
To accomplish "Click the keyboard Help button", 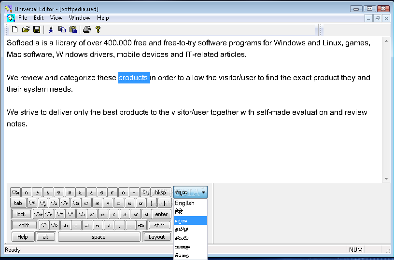I will (23, 237).
